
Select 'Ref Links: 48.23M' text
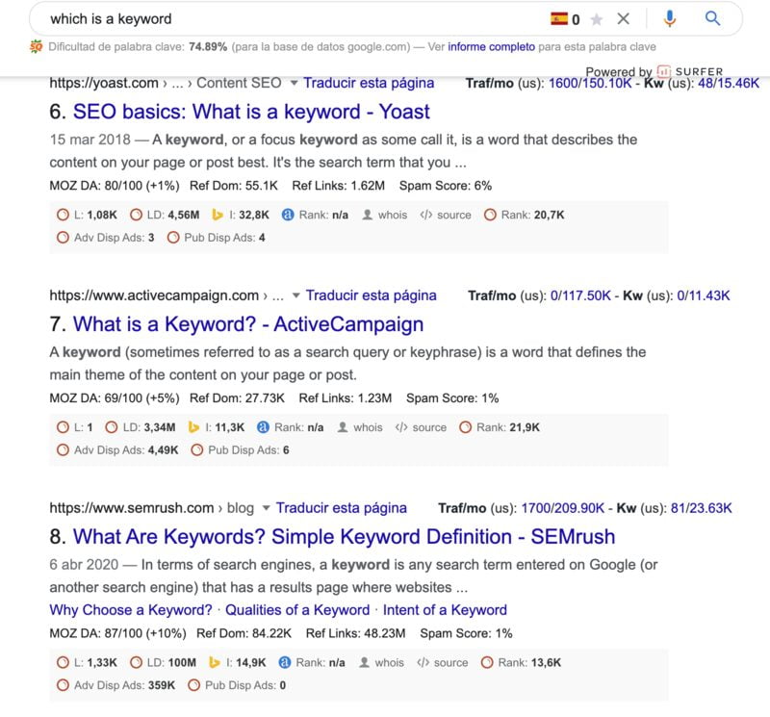[355, 633]
